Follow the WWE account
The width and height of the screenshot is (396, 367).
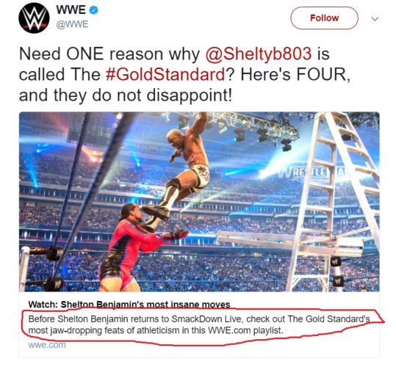(324, 18)
